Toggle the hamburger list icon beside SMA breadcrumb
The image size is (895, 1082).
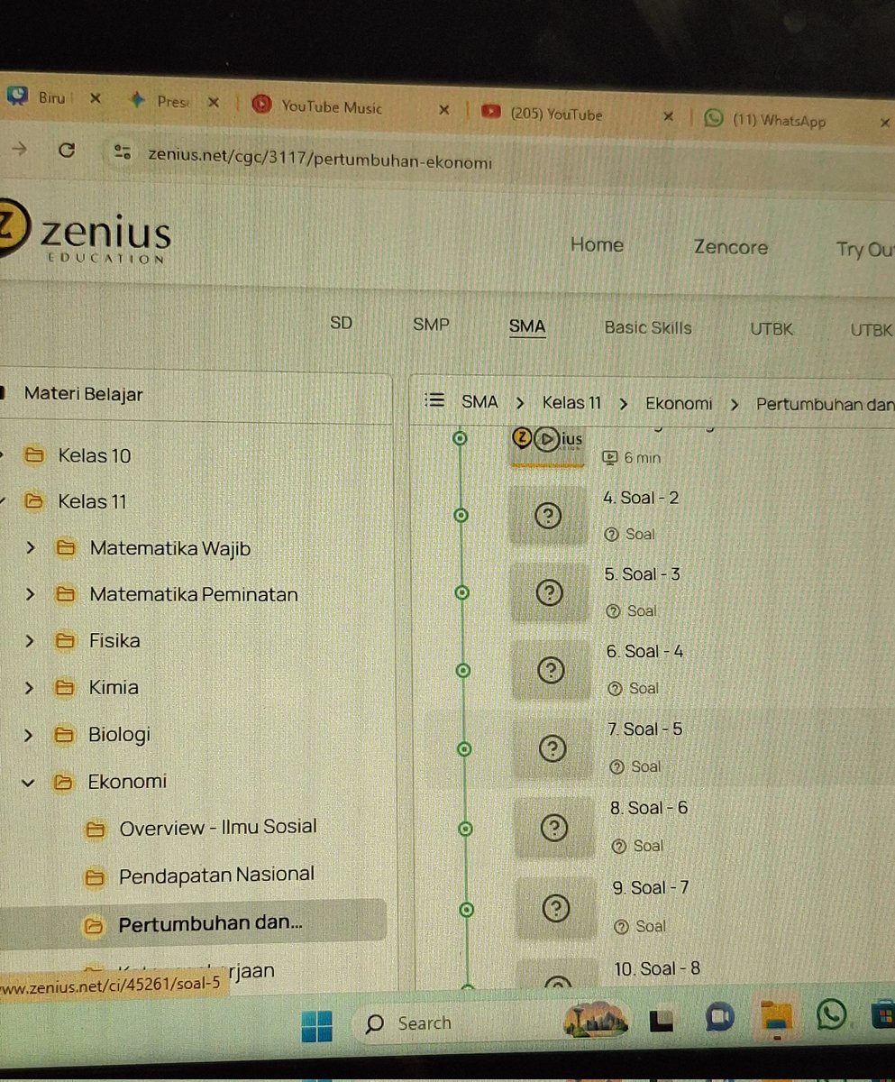pos(435,400)
